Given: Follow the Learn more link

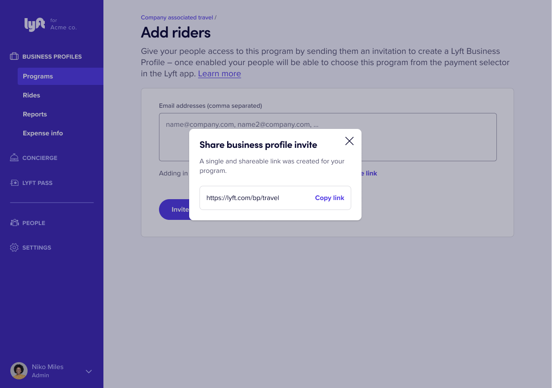Looking at the screenshot, I should click(219, 74).
